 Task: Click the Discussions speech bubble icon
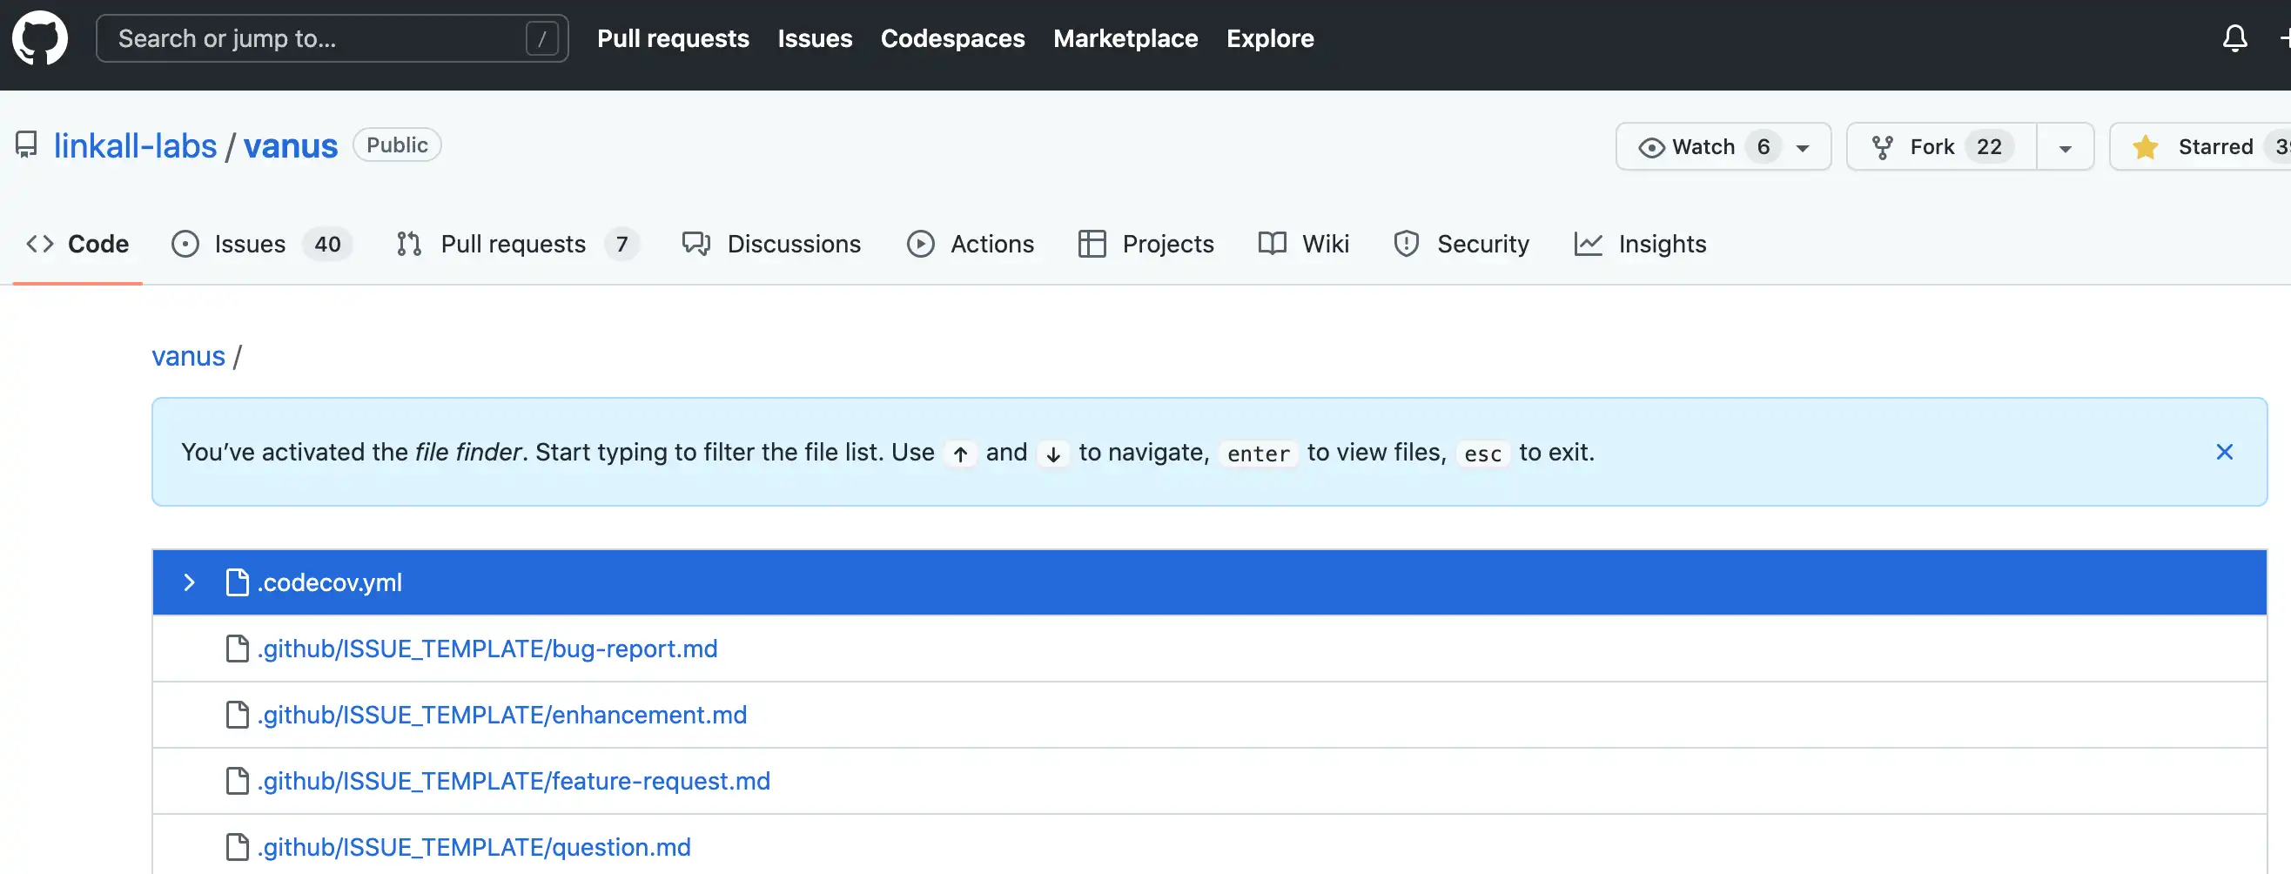(x=696, y=244)
